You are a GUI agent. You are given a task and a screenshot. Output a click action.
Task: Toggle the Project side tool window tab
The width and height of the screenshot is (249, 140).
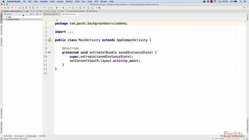click(1, 18)
